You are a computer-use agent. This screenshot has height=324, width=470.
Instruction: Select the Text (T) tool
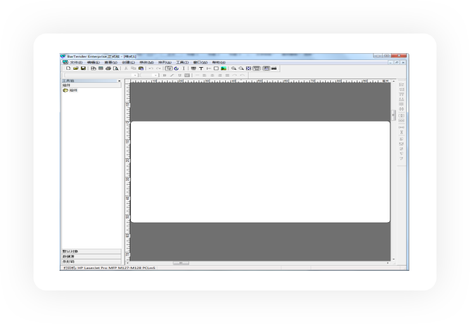pyautogui.click(x=201, y=68)
